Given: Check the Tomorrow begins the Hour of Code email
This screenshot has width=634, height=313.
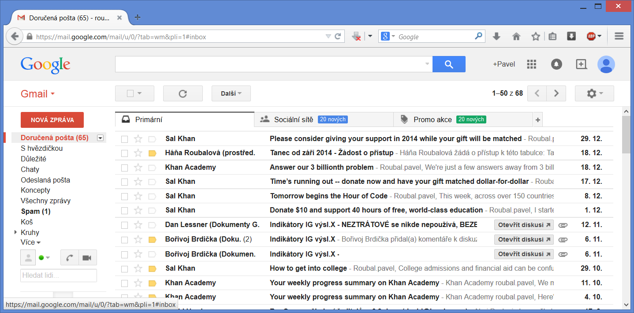Looking at the screenshot, I should point(125,196).
